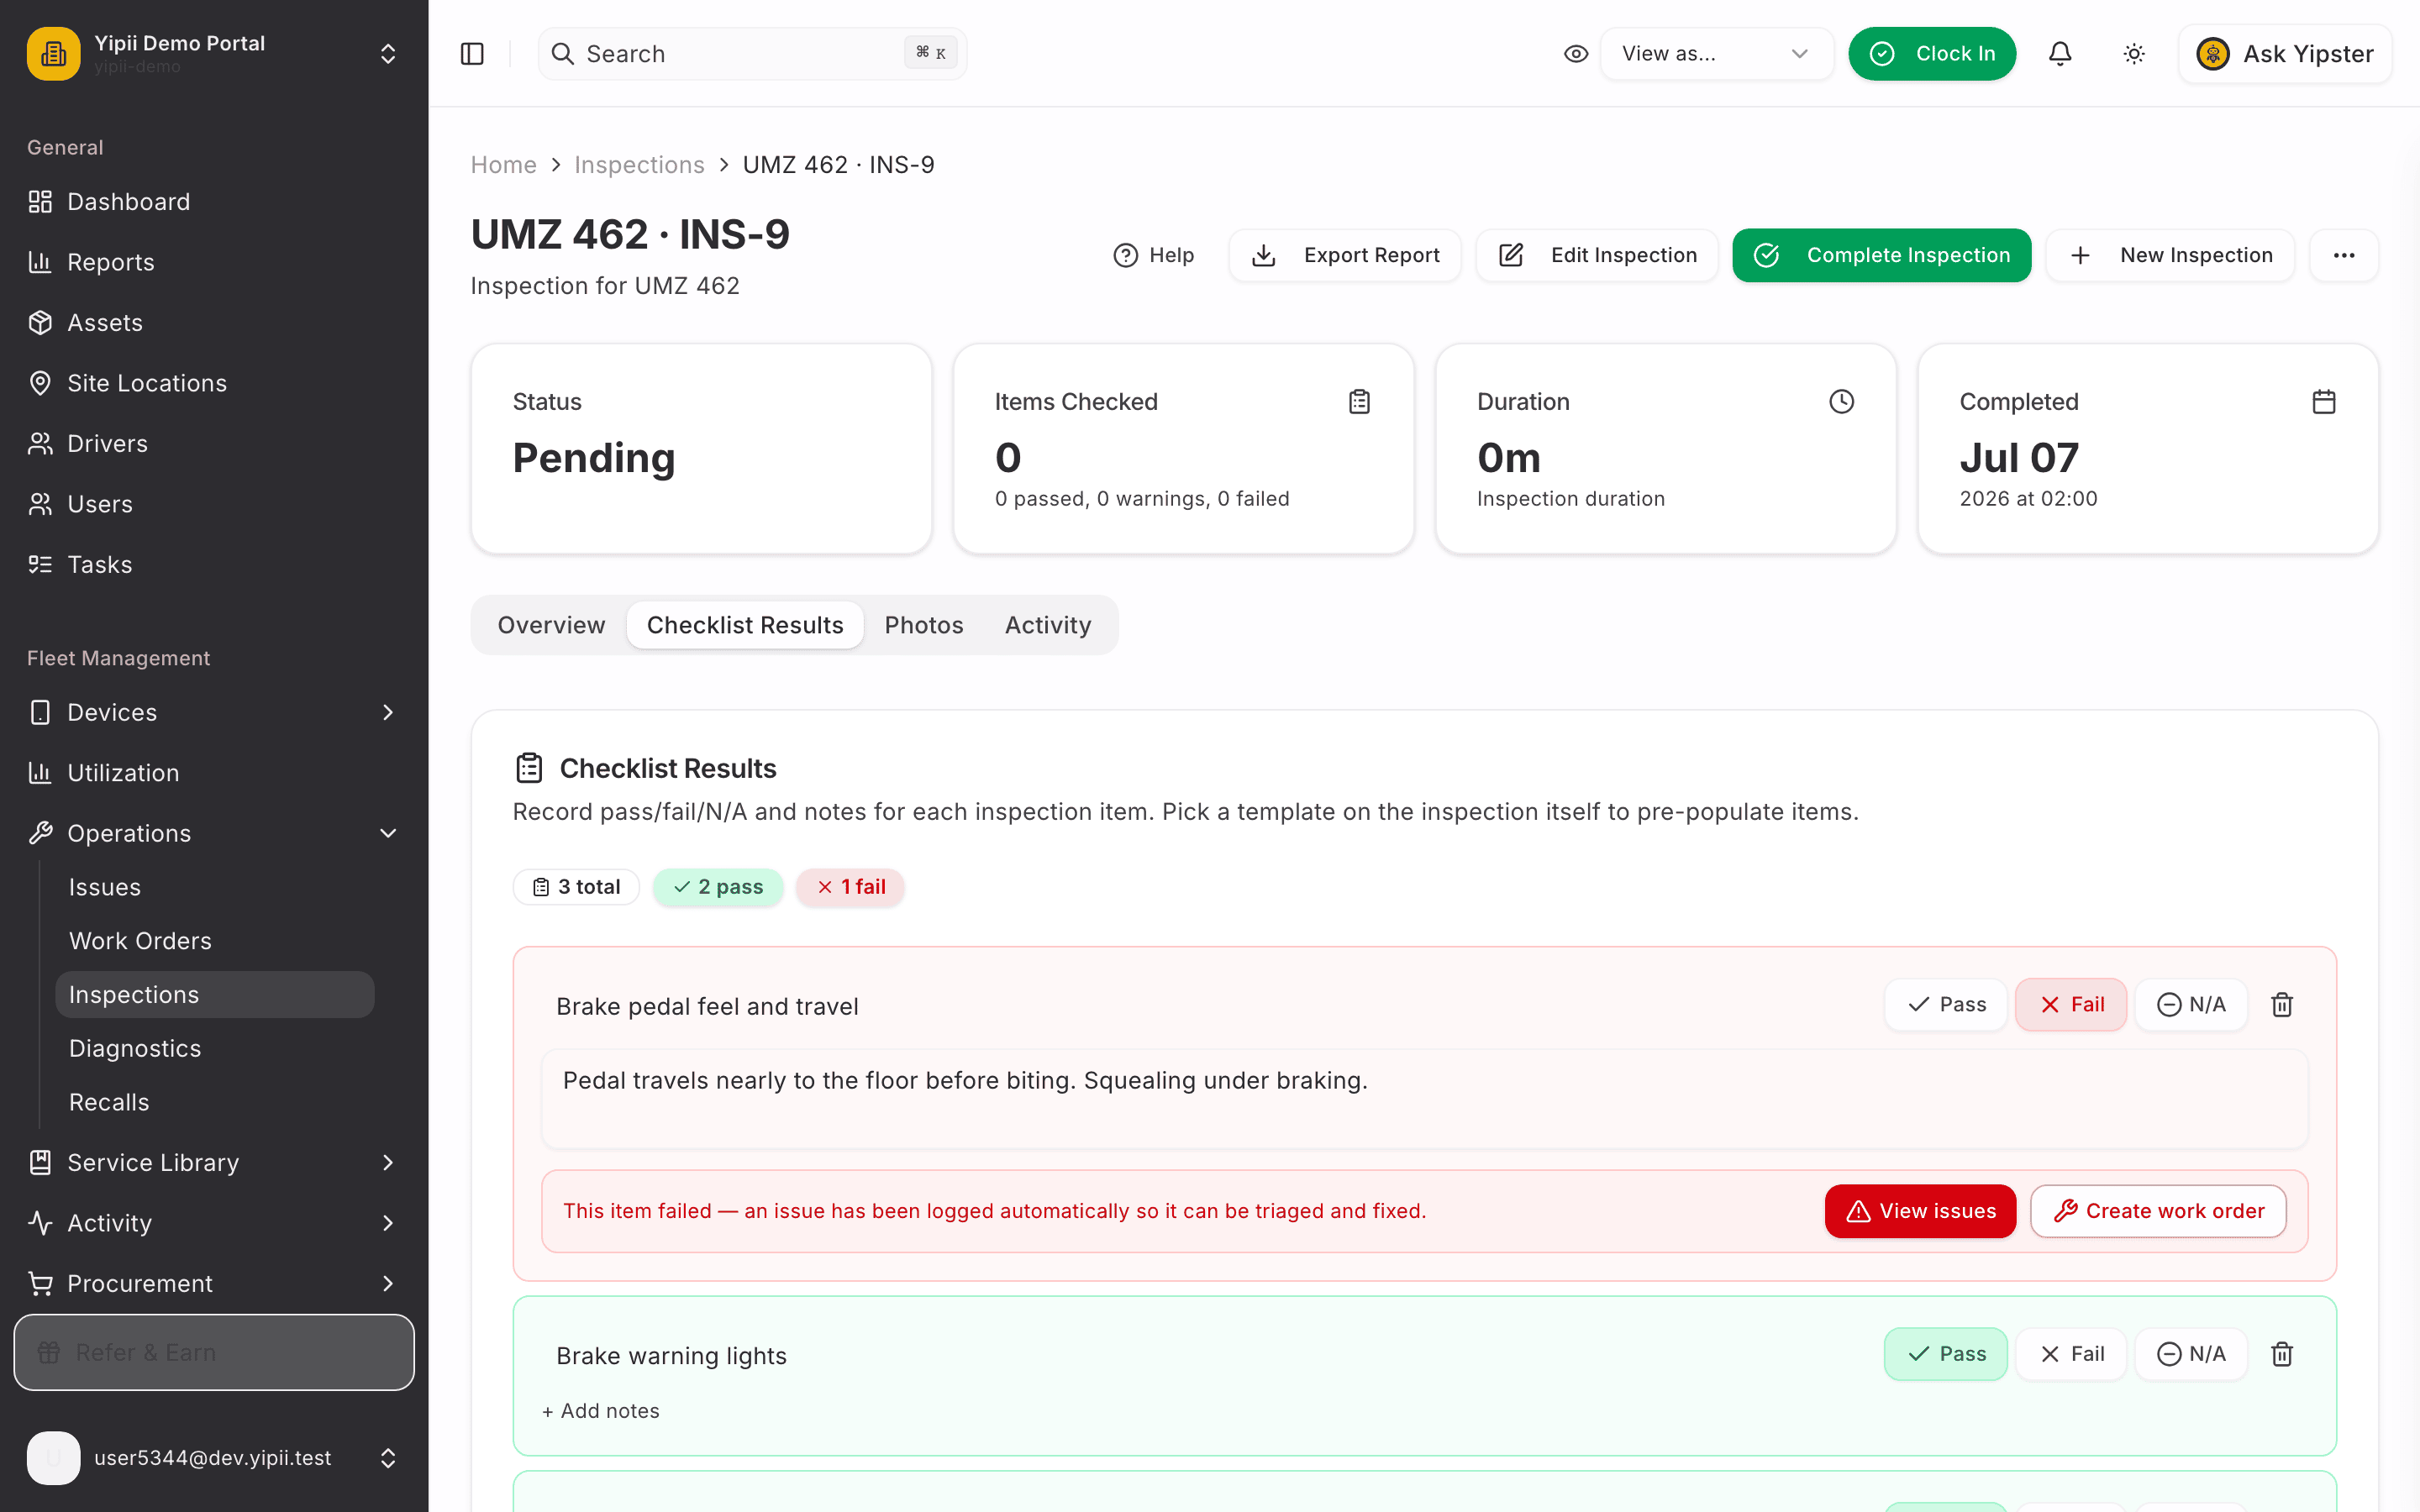Click the Complete Inspection button
Viewport: 2420px width, 1512px height.
(x=1881, y=255)
